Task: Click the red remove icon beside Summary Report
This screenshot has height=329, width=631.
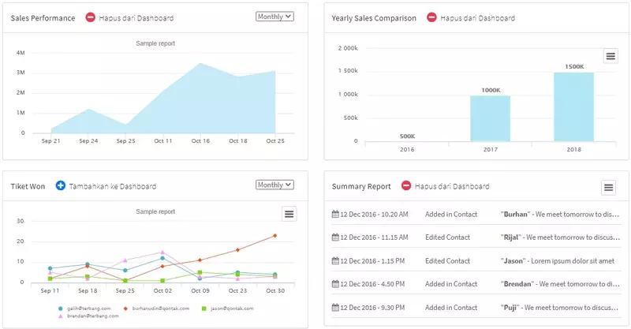Action: tap(406, 185)
